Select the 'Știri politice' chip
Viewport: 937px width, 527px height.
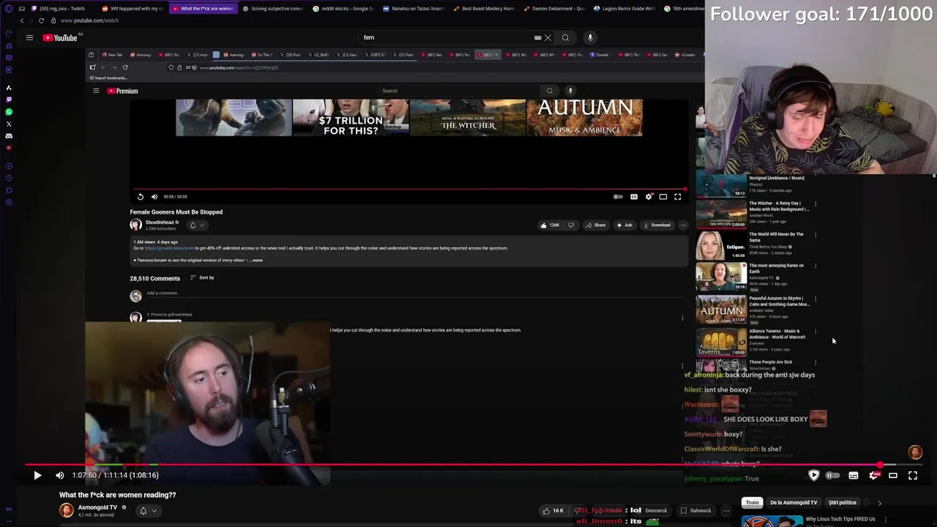(x=842, y=503)
